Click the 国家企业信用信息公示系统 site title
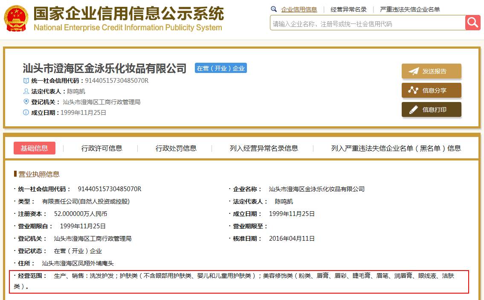Image resolution: width=484 pixels, height=300 pixels. 129,13
